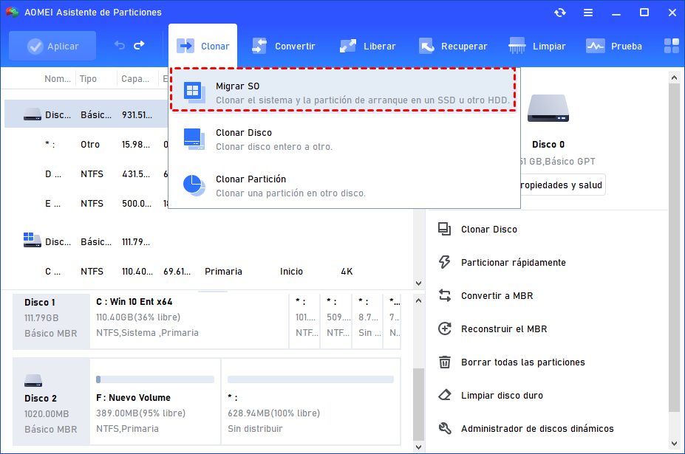Click the Disco 2 drive icon
Viewport: 685px width, 454px height.
point(33,381)
